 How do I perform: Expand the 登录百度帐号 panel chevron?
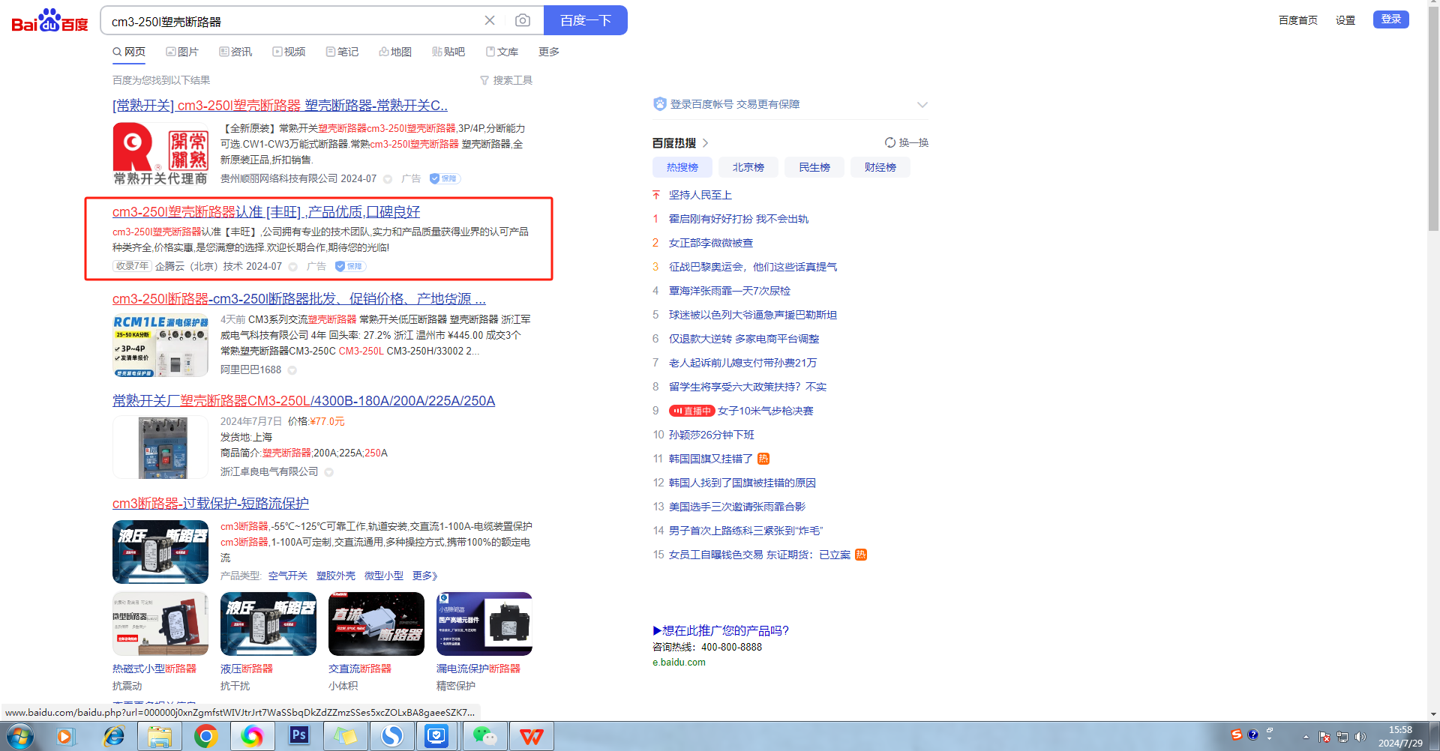pos(922,105)
